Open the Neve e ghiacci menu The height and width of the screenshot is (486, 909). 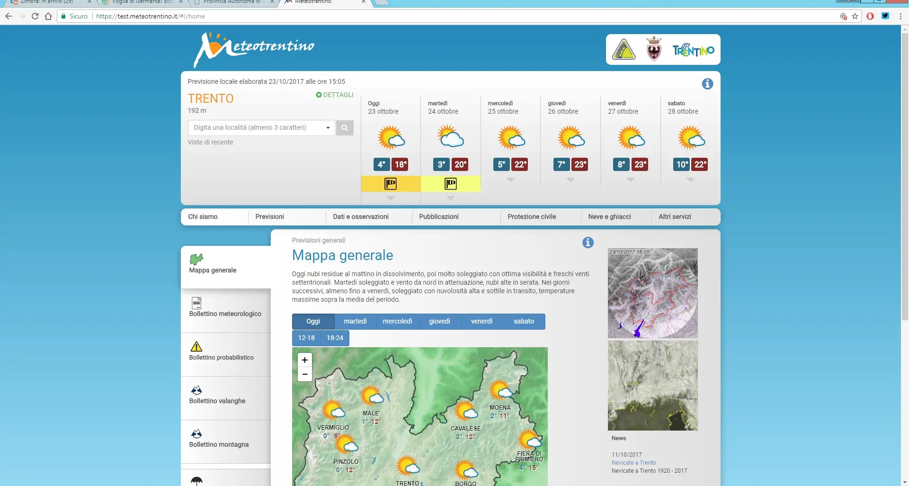tap(609, 217)
